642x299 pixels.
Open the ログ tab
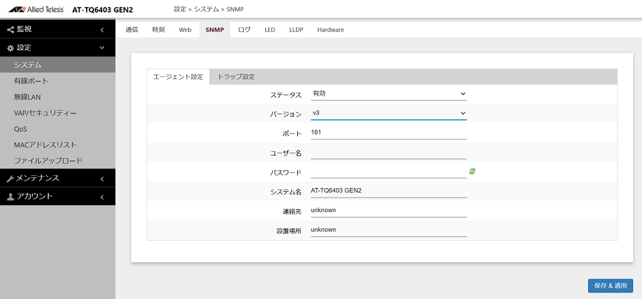[244, 30]
